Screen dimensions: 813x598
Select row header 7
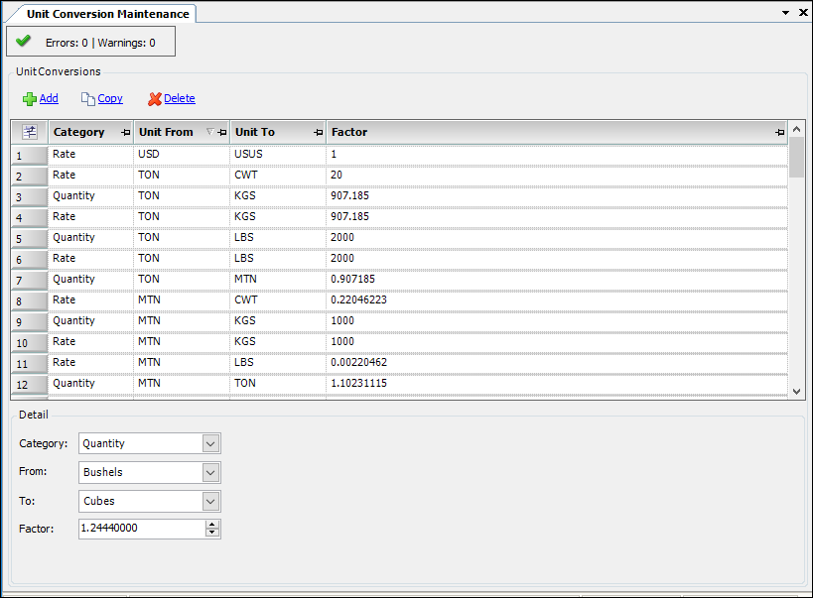coord(29,281)
